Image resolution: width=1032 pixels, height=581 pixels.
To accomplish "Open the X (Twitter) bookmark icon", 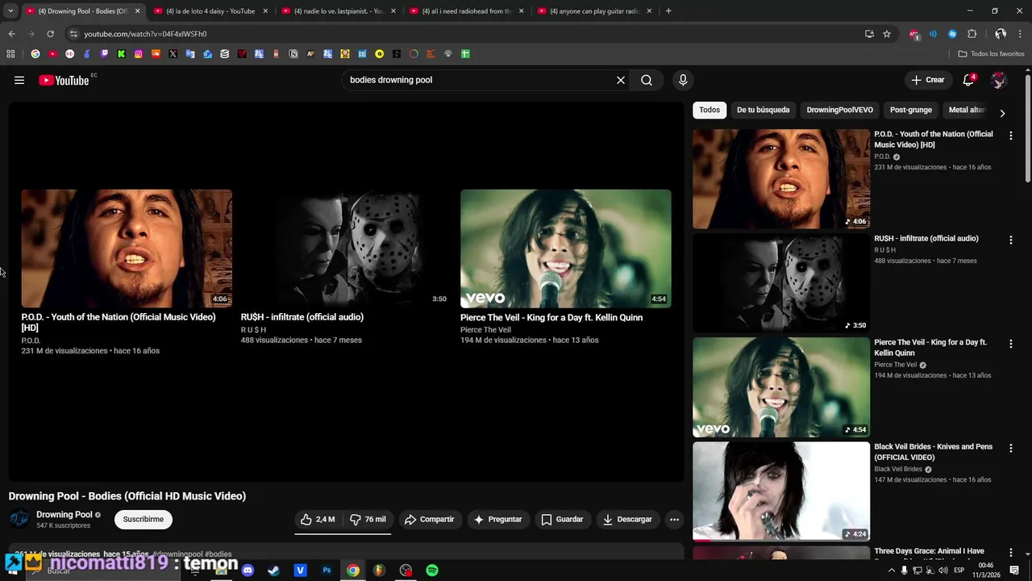I will click(x=173, y=54).
